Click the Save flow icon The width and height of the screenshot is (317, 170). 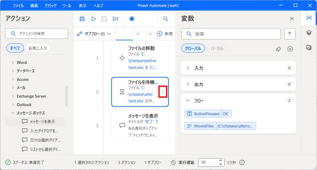82,19
